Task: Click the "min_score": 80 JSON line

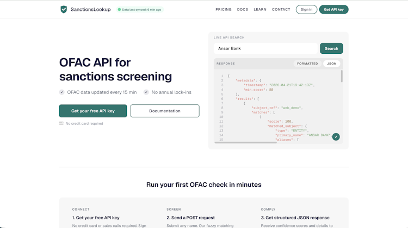Action: coord(258,90)
